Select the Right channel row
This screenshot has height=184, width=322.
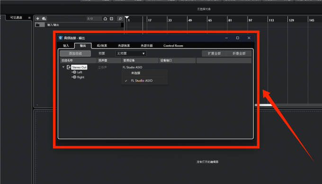80,77
